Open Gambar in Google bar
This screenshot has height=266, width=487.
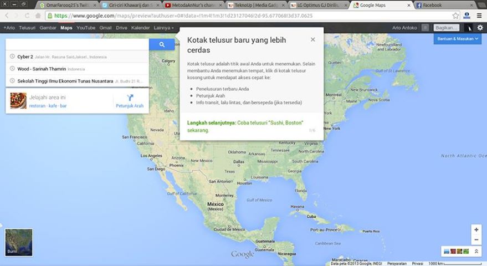pyautogui.click(x=48, y=28)
